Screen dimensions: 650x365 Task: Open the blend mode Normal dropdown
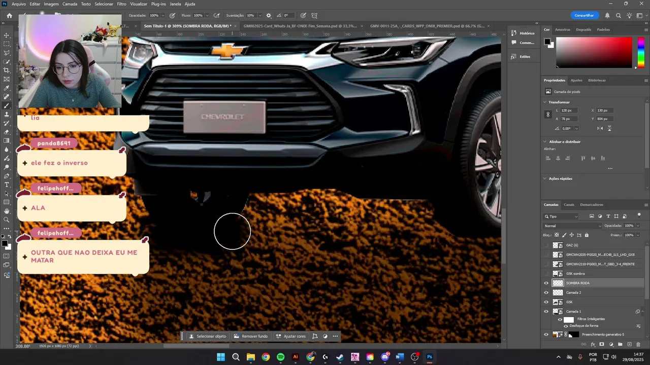[x=573, y=226]
